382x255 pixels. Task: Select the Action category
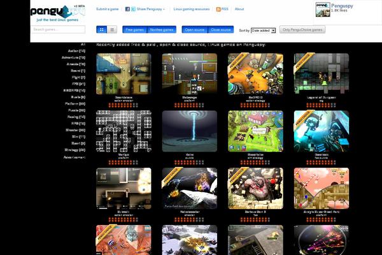[76, 51]
